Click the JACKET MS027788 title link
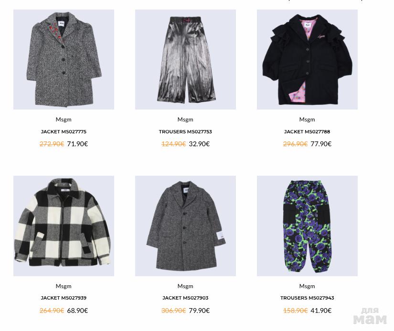The width and height of the screenshot is (394, 331). [307, 131]
